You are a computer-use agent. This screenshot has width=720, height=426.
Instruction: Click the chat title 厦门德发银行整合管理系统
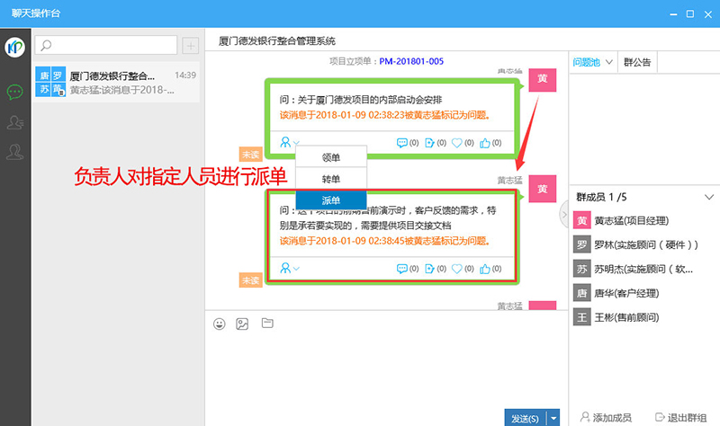[x=276, y=41]
